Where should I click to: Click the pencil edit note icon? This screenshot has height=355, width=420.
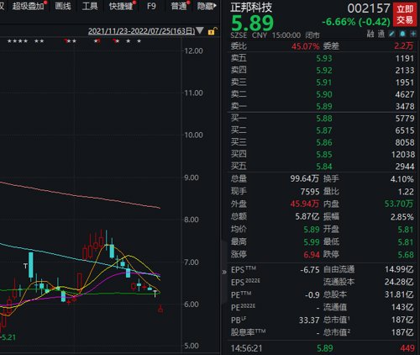[391, 34]
